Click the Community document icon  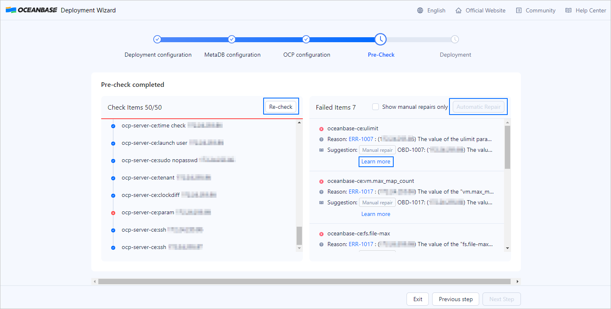click(x=519, y=11)
